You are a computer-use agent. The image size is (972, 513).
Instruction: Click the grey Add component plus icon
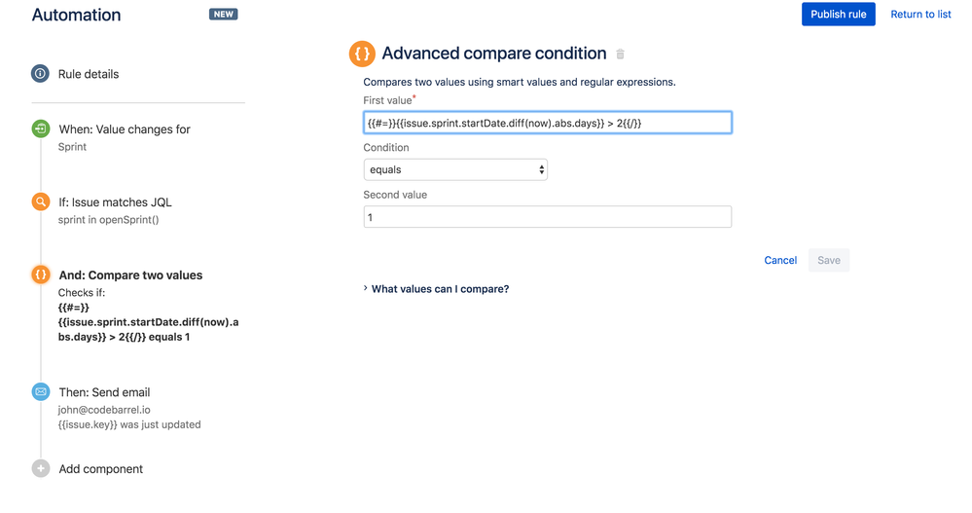pos(40,469)
